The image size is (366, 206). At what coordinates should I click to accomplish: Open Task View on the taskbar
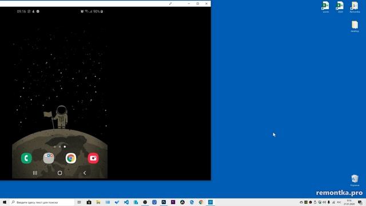click(79, 202)
